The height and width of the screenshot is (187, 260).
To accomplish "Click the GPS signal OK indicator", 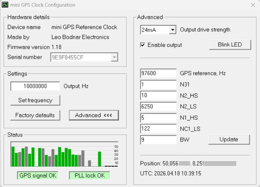I will [38, 175].
